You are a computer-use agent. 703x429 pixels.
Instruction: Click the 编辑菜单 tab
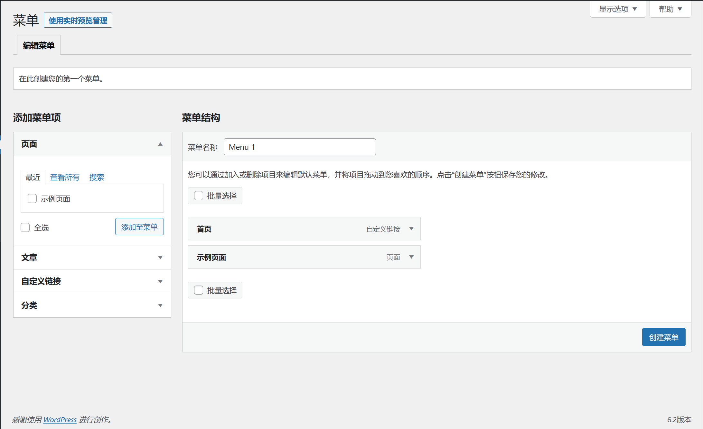[x=39, y=45]
